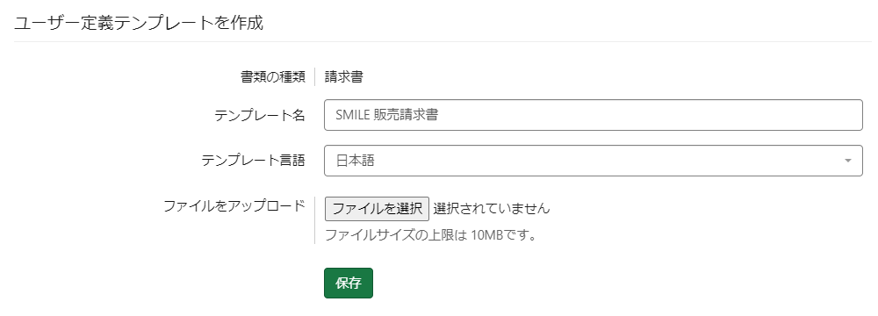Viewport: 878px width, 316px height.
Task: Click the テンプレート言語 label
Action: [x=253, y=161]
